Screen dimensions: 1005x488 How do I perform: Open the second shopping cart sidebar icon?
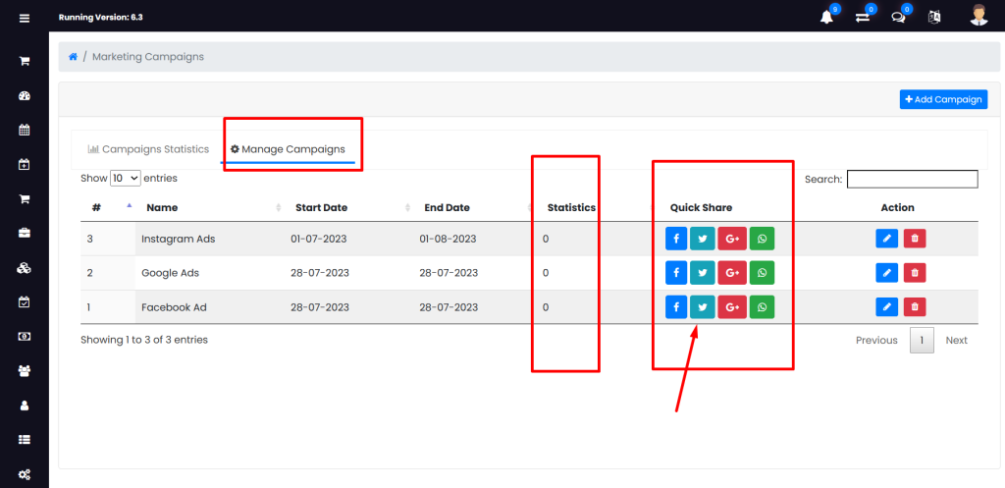(25, 198)
